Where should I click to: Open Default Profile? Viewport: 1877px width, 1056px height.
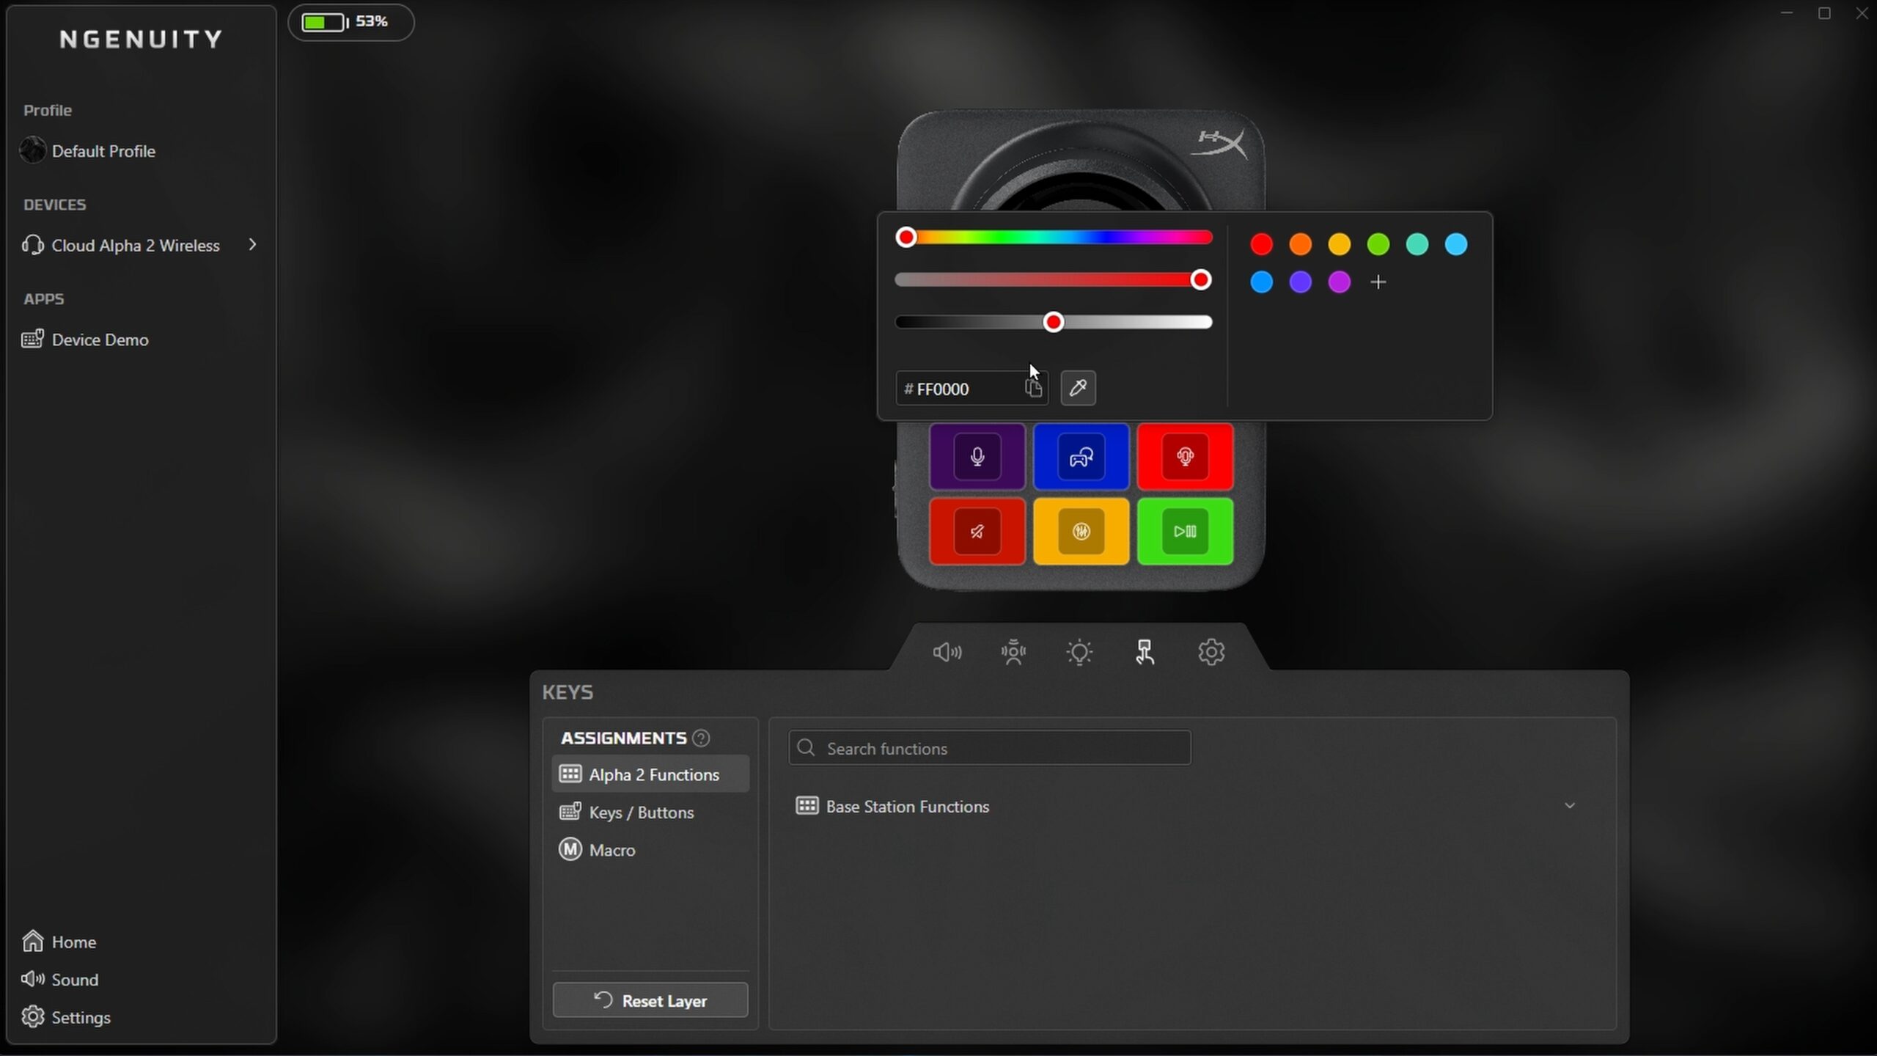103,151
